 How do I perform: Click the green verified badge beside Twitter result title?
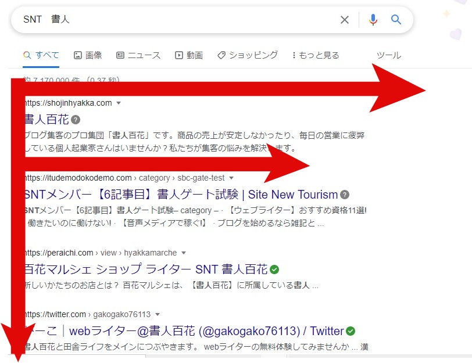[x=350, y=331]
